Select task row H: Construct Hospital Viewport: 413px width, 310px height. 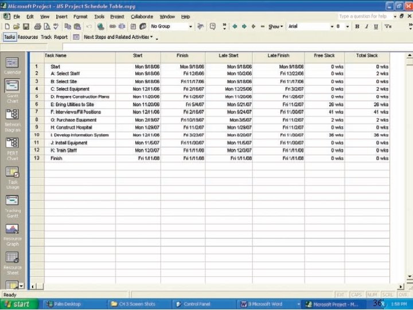pos(210,127)
